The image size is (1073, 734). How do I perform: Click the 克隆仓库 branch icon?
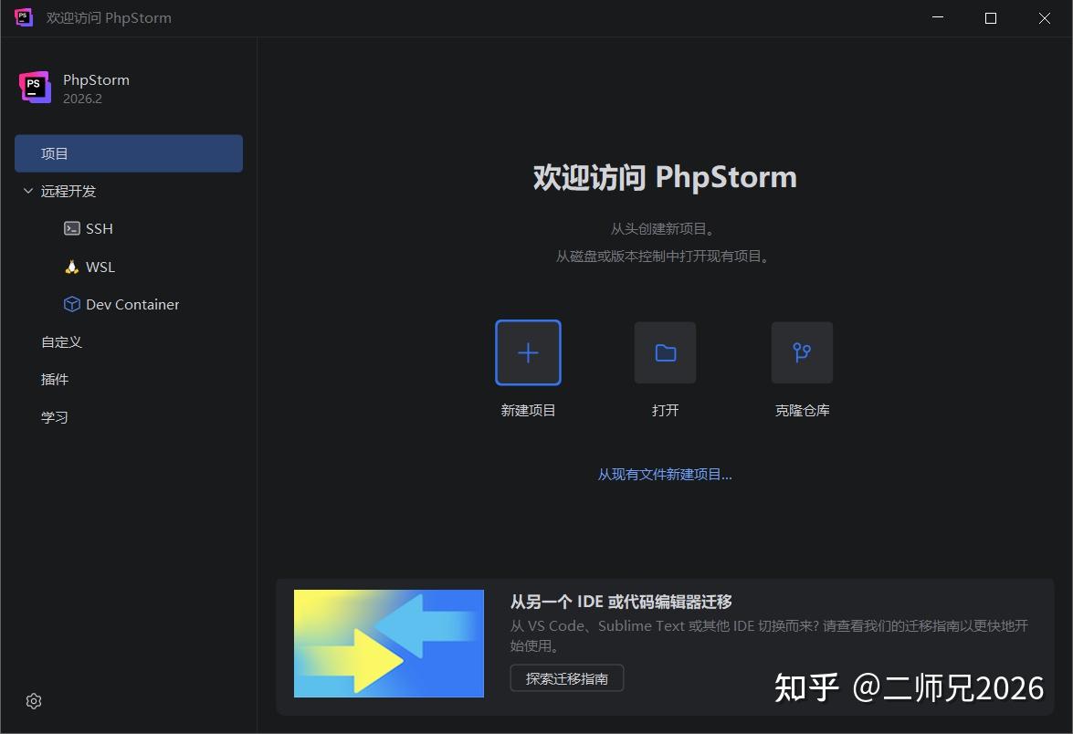click(x=802, y=353)
